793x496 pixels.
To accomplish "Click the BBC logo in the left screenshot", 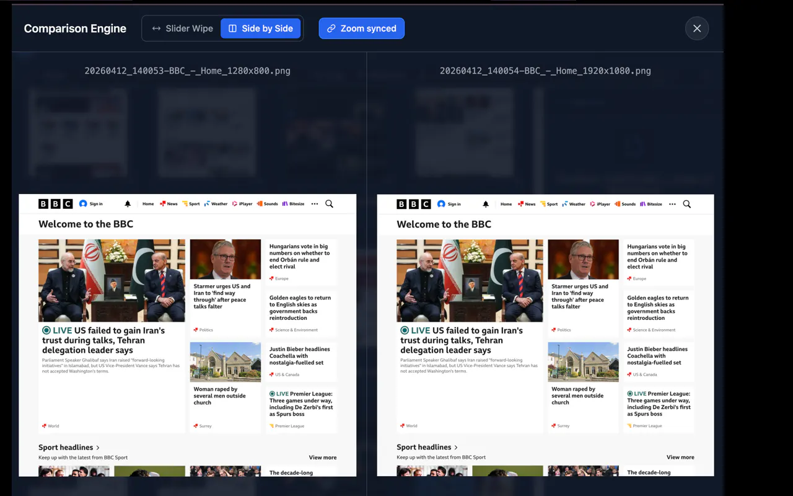I will click(x=56, y=204).
